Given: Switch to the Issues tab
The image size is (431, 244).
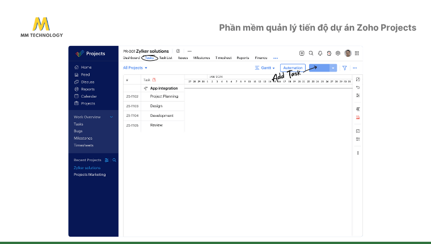Looking at the screenshot, I should click(183, 58).
